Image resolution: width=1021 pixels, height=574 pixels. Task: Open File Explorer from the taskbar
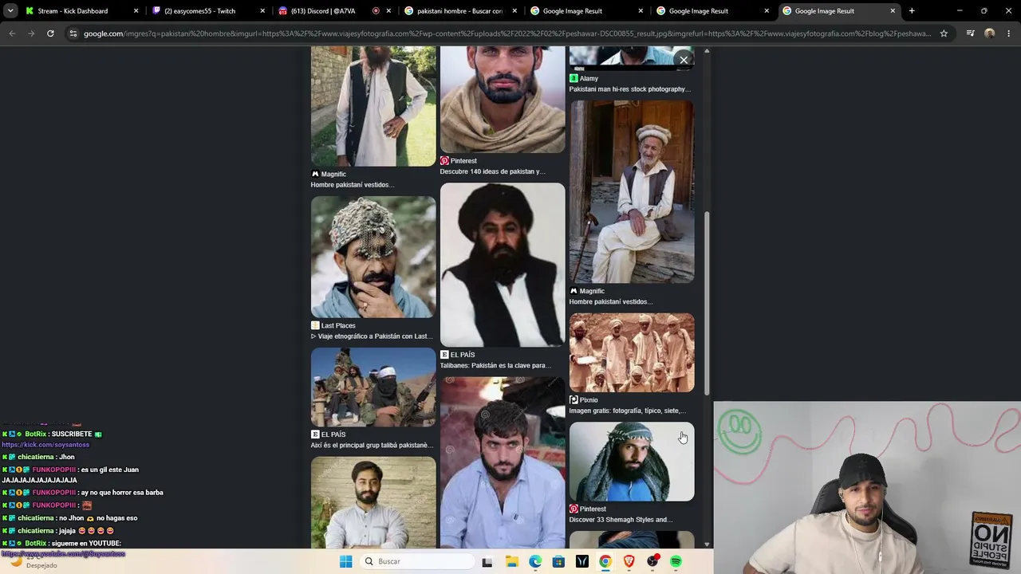[511, 561]
